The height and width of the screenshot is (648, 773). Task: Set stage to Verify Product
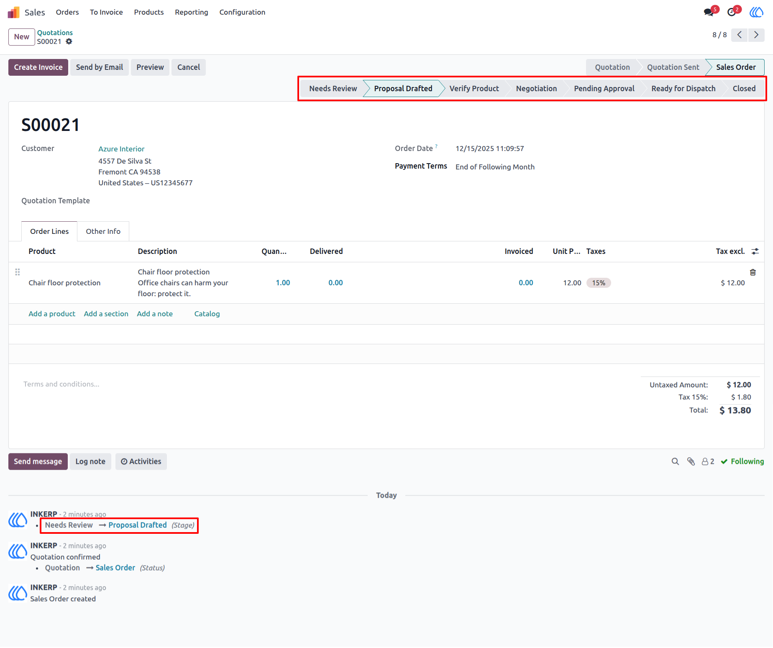474,89
